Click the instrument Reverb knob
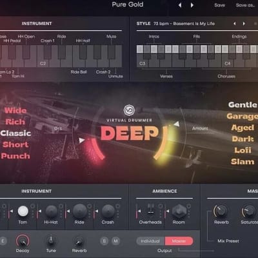This screenshot has width=258, height=258. (x=79, y=241)
